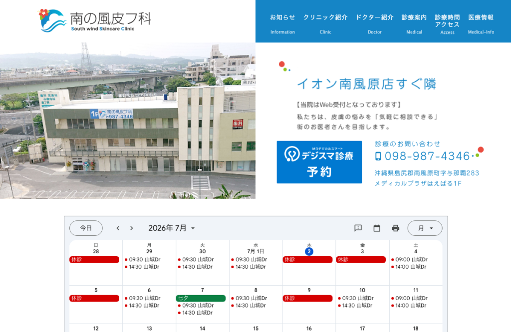This screenshot has width=511, height=332.
Task: Open ドクター紹介 Doctor menu
Action: [374, 24]
